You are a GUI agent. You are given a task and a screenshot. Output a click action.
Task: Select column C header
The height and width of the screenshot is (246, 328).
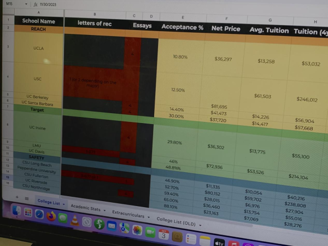pyautogui.click(x=134, y=16)
